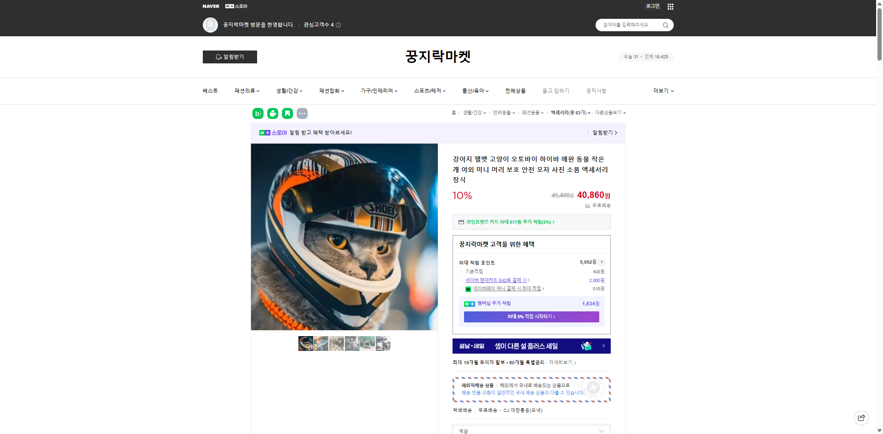
Task: Share the product to Naver Blog
Action: click(x=258, y=113)
